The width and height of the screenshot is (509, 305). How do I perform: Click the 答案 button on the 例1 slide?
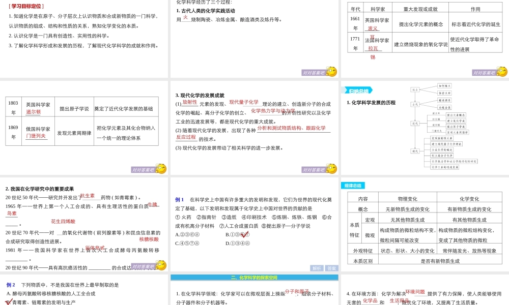pyautogui.click(x=331, y=268)
